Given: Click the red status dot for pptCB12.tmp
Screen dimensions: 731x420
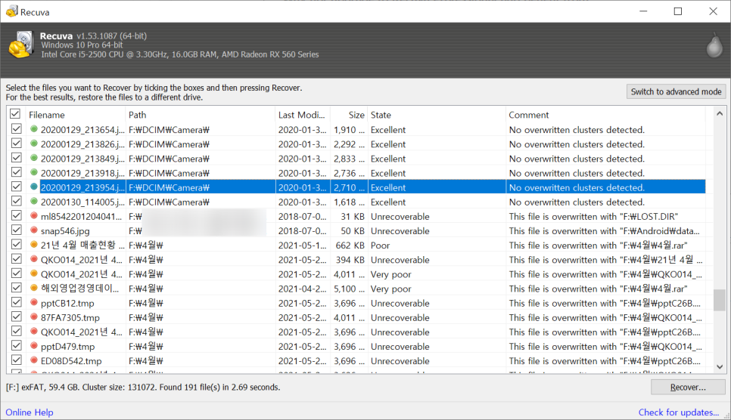Looking at the screenshot, I should point(33,303).
